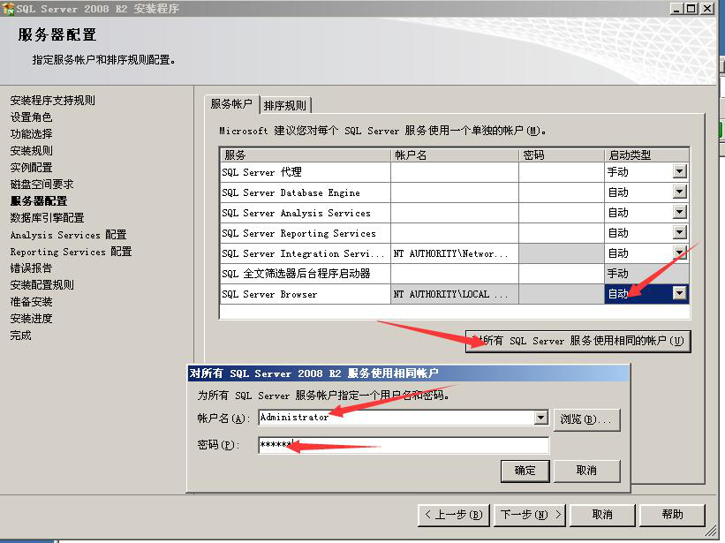Viewport: 725px width, 543px height.
Task: Click NT AUTHORITY\LOCAL ... account cell
Action: [455, 294]
